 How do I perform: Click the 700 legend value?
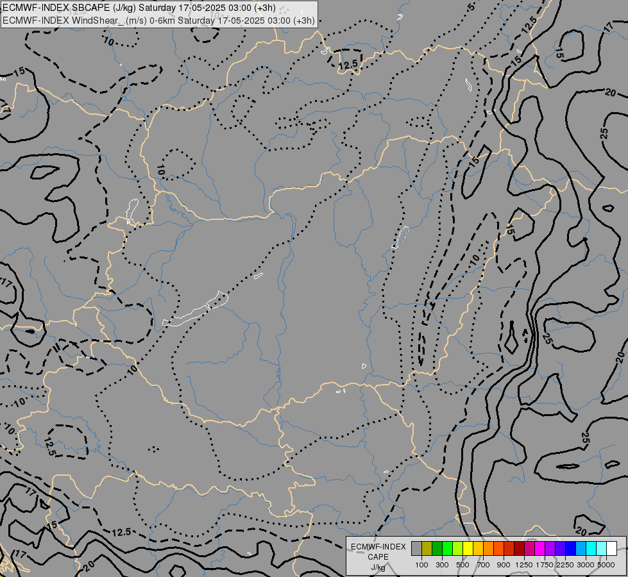[484, 565]
